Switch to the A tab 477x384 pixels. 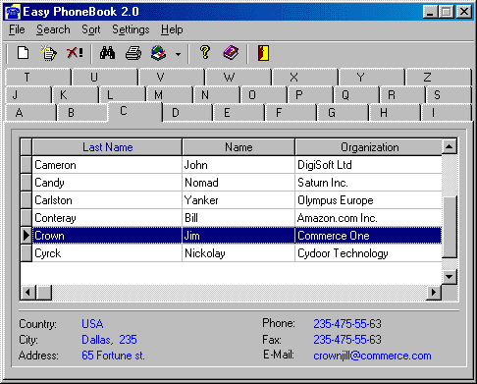tap(30, 113)
